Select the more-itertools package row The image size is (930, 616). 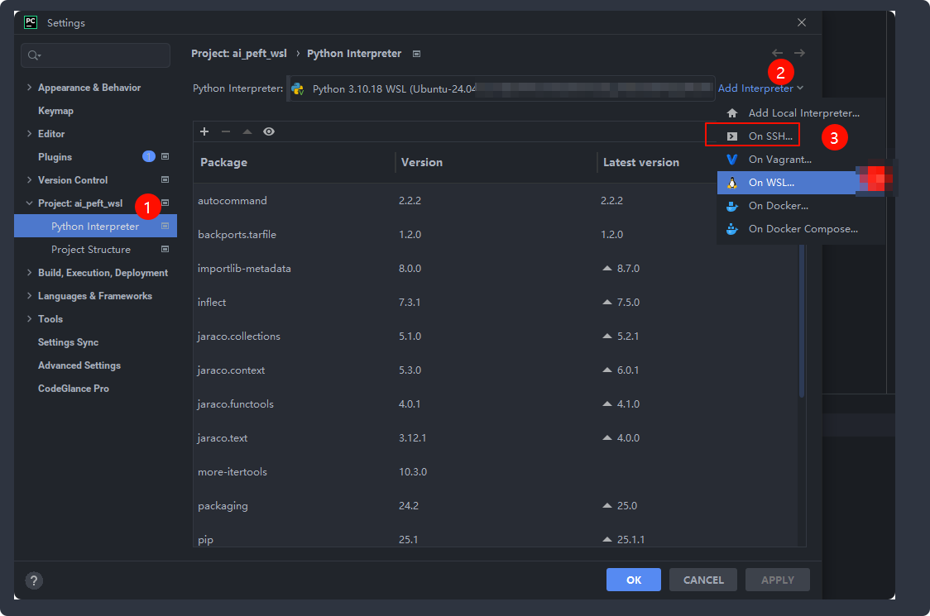pos(496,472)
